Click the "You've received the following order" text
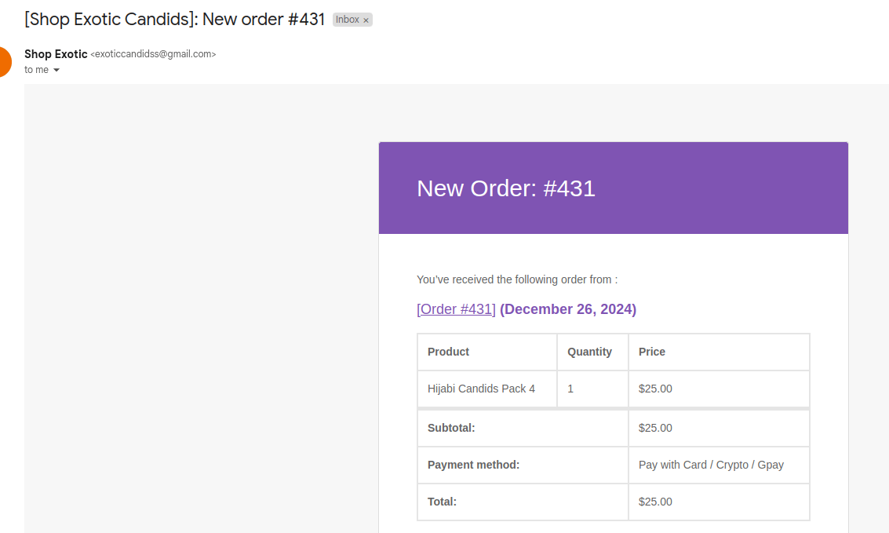This screenshot has height=533, width=889. click(x=516, y=279)
